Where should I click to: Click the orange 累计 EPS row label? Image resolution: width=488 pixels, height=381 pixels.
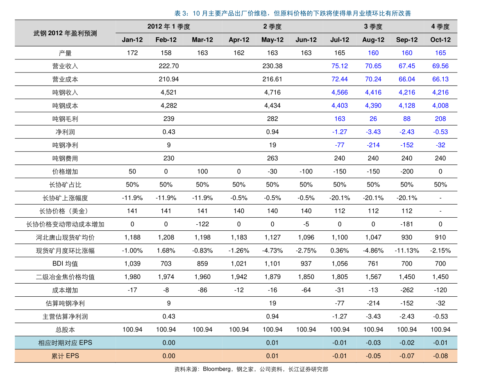pyautogui.click(x=65, y=356)
